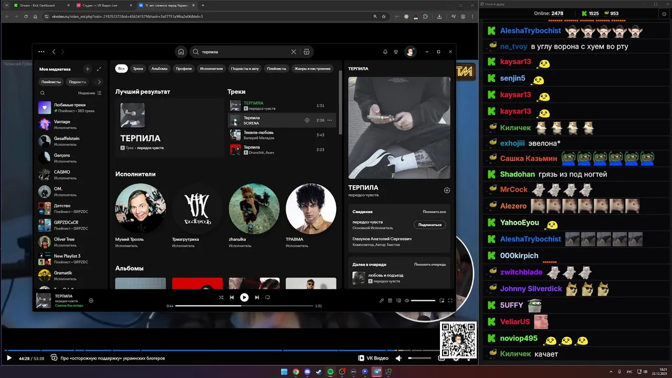
Task: Skip to previous track in Spotify
Action: click(232, 297)
